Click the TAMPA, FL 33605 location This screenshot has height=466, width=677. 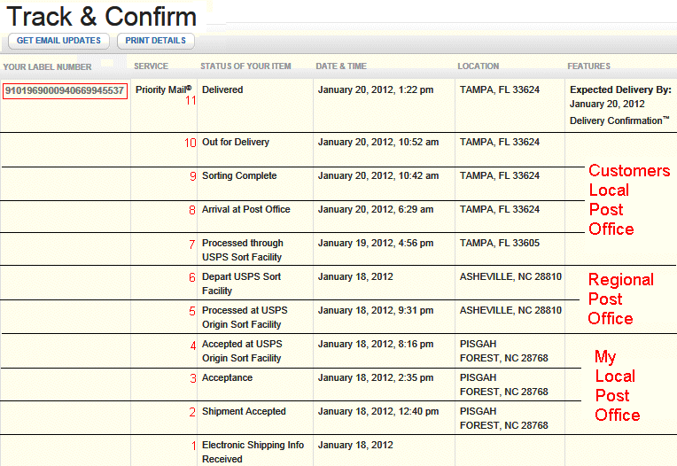[x=500, y=243]
